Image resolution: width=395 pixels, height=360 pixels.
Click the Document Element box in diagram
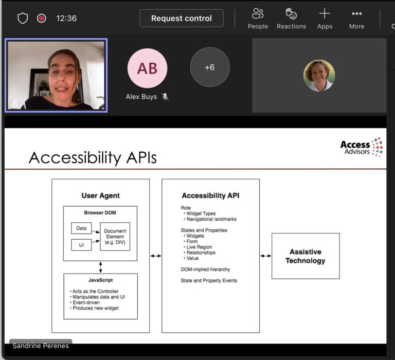pyautogui.click(x=115, y=237)
